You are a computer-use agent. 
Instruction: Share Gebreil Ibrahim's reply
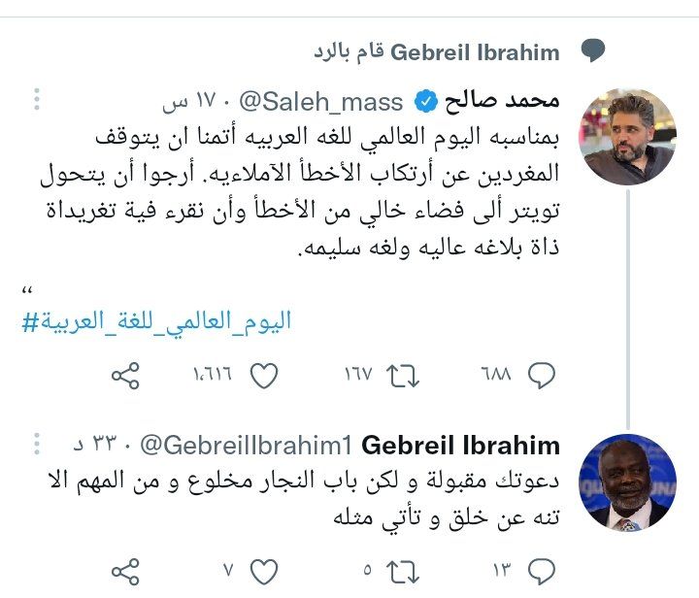[127, 569]
